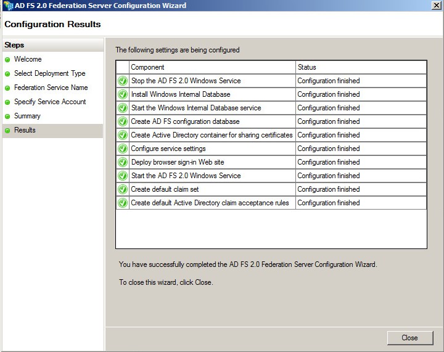Screen dimensions: 444x352
Task: Select the Specify Service Account step
Action: 50,102
